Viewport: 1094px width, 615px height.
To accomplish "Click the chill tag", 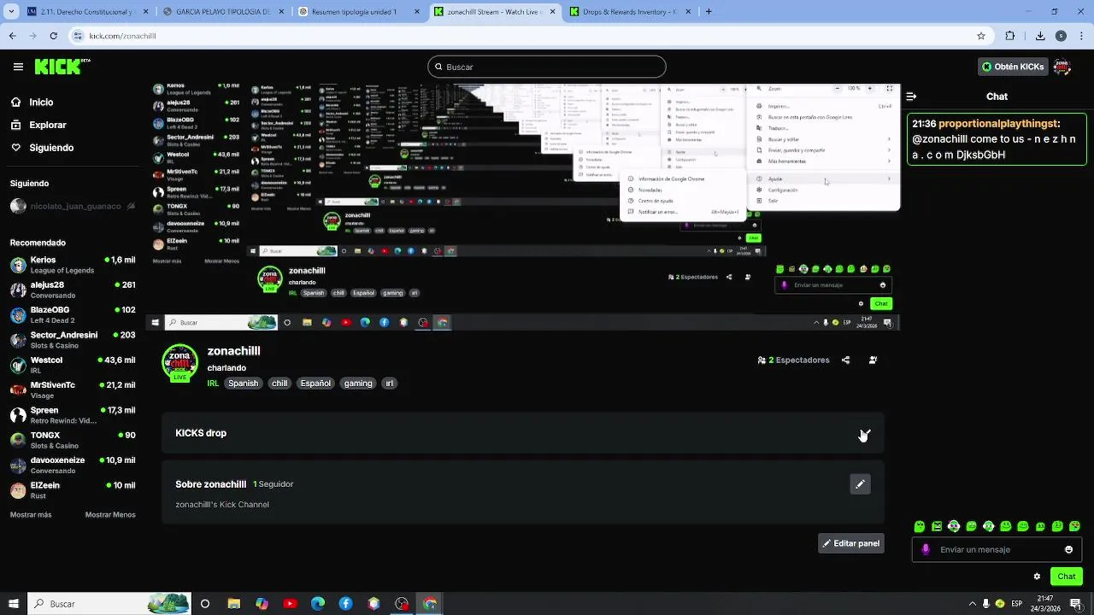I will [279, 384].
